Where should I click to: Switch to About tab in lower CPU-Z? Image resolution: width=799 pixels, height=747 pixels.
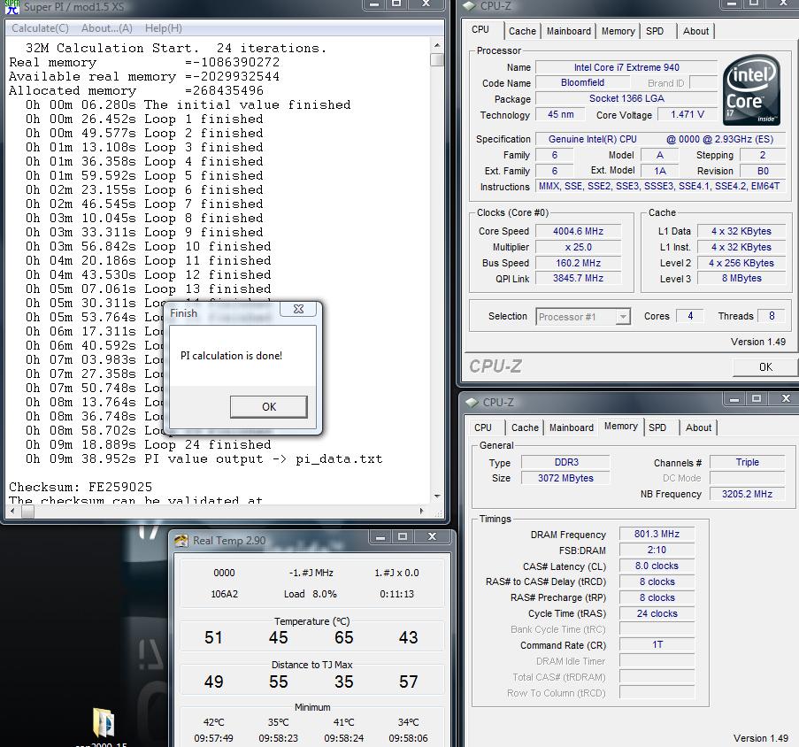coord(698,427)
